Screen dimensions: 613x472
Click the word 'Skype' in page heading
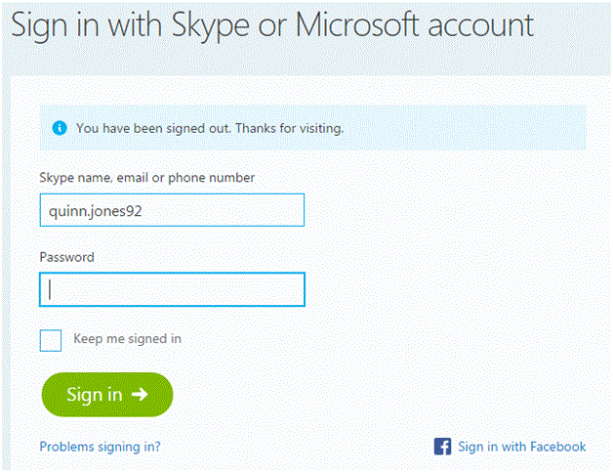210,26
